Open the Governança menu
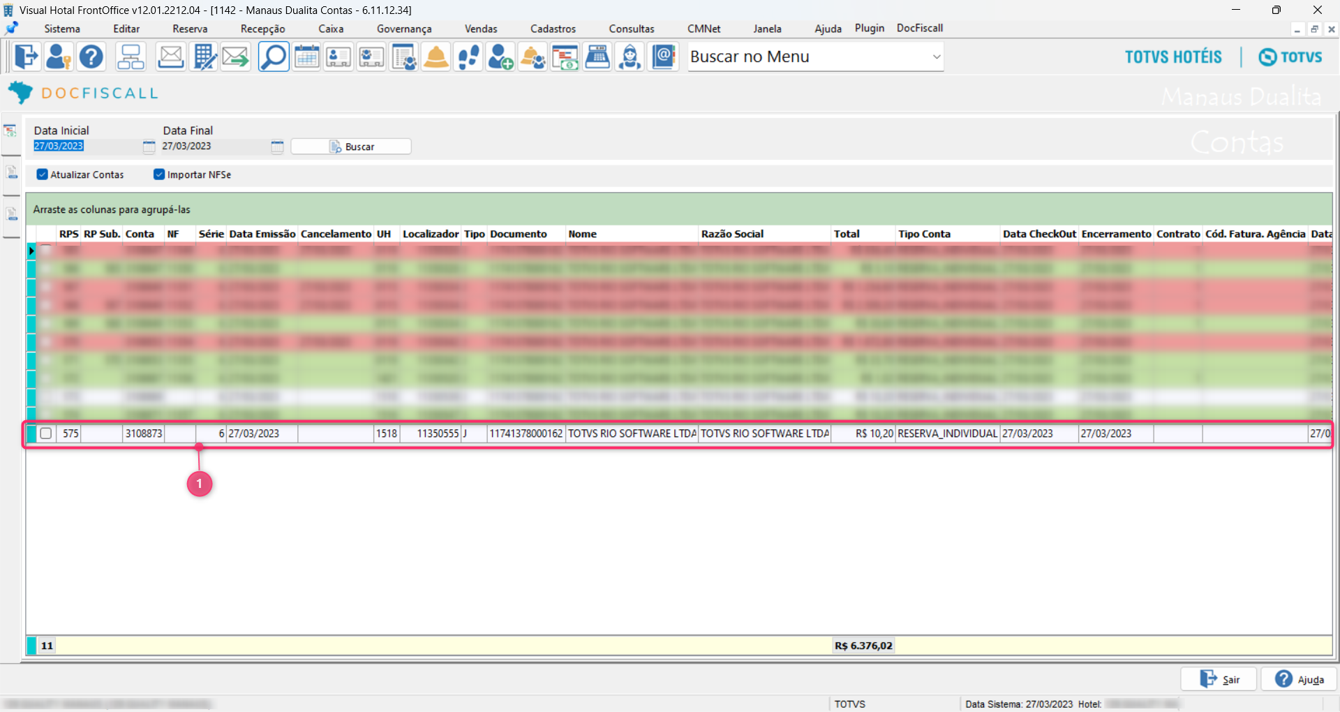The width and height of the screenshot is (1340, 712). pos(404,29)
